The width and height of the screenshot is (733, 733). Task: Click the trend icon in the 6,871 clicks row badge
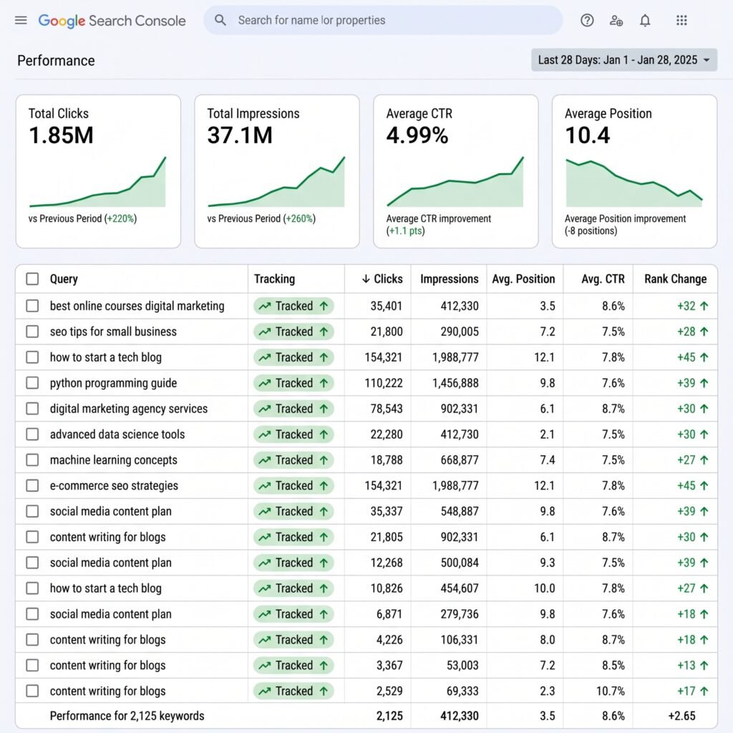(265, 614)
